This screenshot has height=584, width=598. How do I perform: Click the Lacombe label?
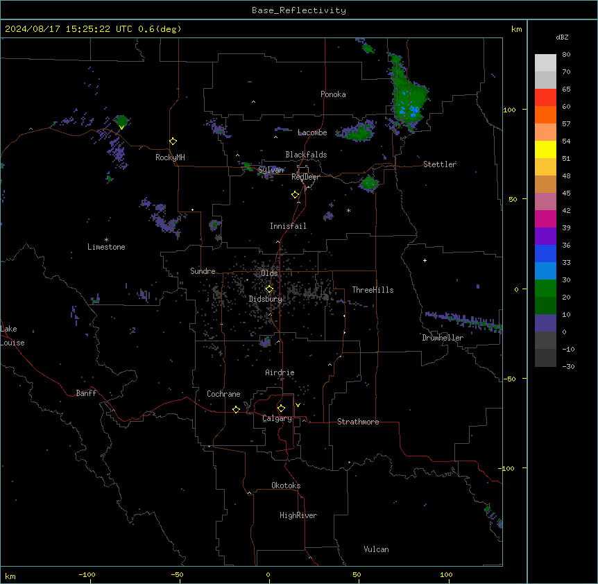[x=312, y=132]
